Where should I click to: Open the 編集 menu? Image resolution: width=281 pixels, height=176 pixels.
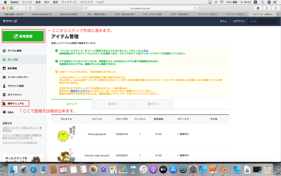click(x=38, y=2)
